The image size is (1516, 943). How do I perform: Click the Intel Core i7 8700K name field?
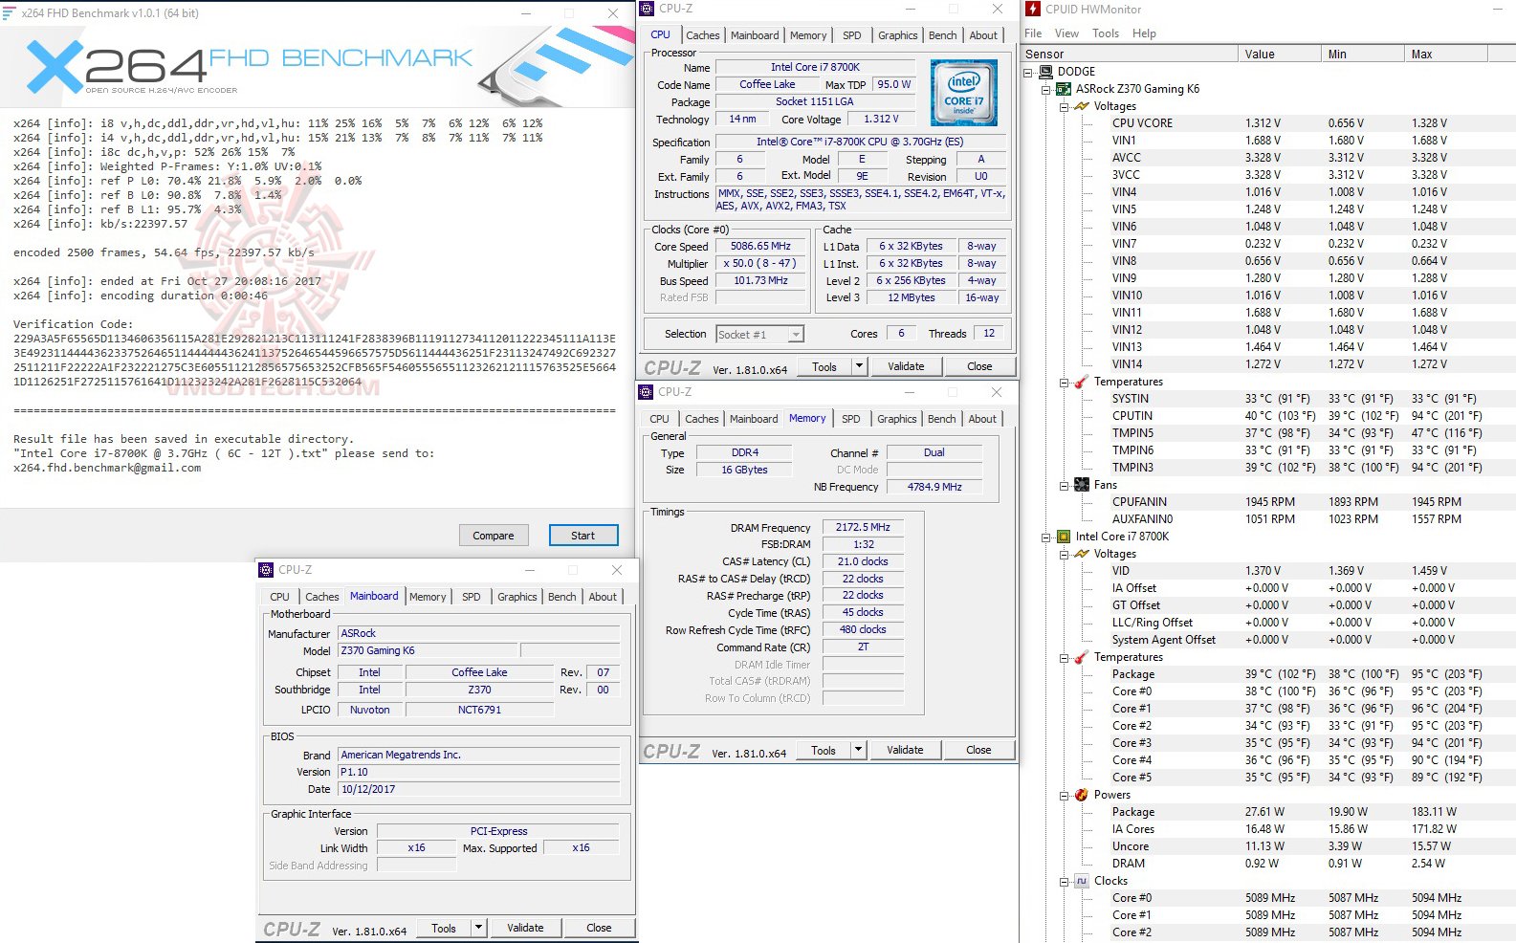coord(815,67)
